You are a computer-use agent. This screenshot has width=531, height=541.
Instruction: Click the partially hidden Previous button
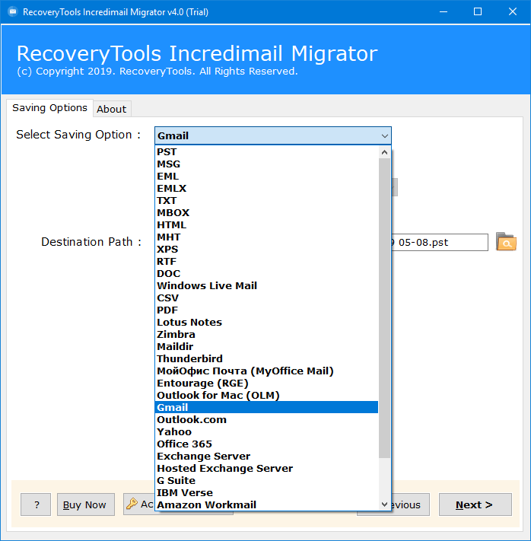click(x=410, y=504)
